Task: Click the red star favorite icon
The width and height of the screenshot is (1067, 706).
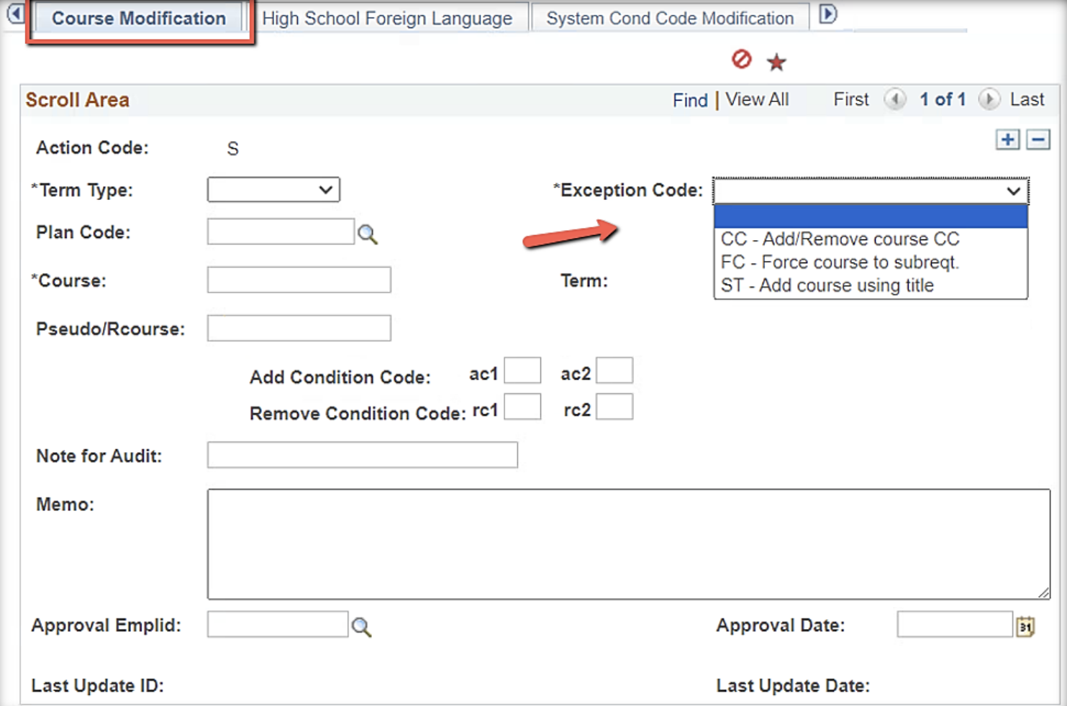Action: 776,63
